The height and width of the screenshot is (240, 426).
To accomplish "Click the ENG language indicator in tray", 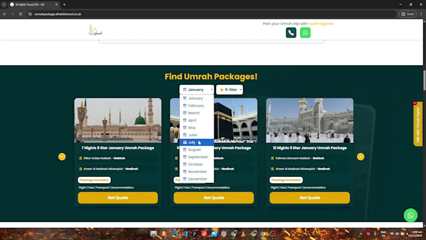I will click(x=383, y=234).
